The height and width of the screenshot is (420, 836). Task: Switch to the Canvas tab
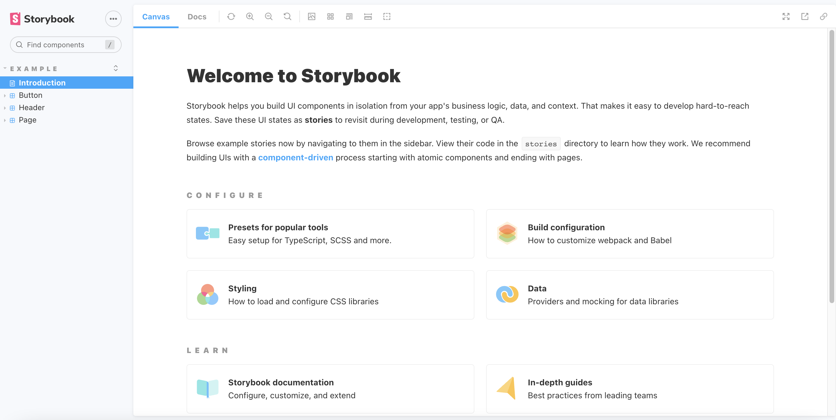[156, 16]
